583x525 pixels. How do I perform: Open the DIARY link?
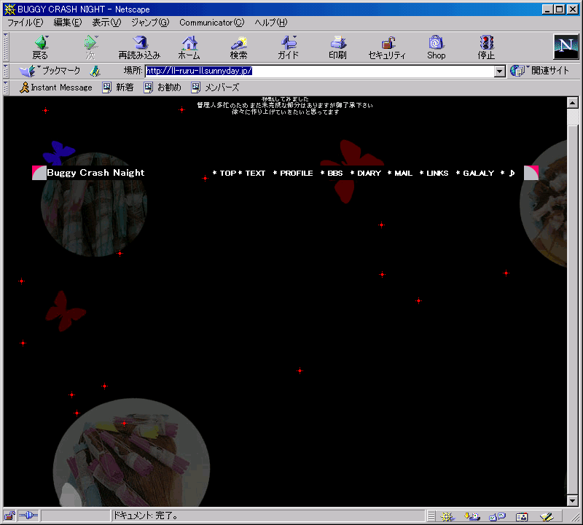[369, 173]
